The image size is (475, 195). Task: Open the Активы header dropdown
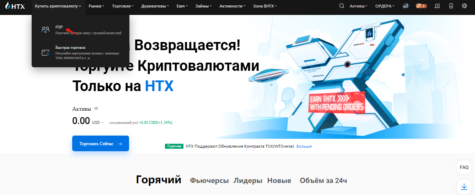359,6
